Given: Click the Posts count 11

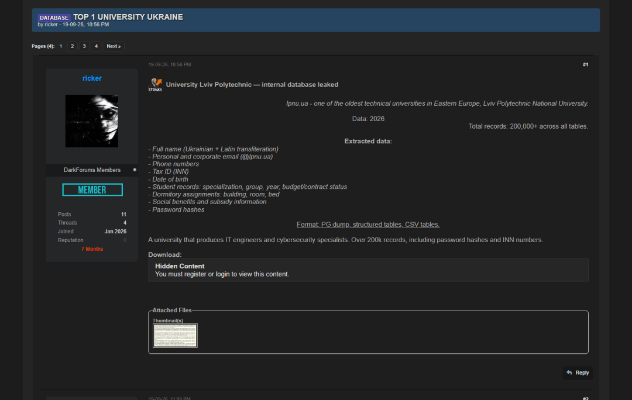Looking at the screenshot, I should (x=123, y=214).
